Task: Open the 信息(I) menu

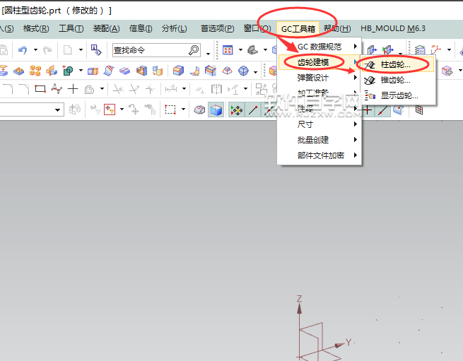Action: pos(141,28)
